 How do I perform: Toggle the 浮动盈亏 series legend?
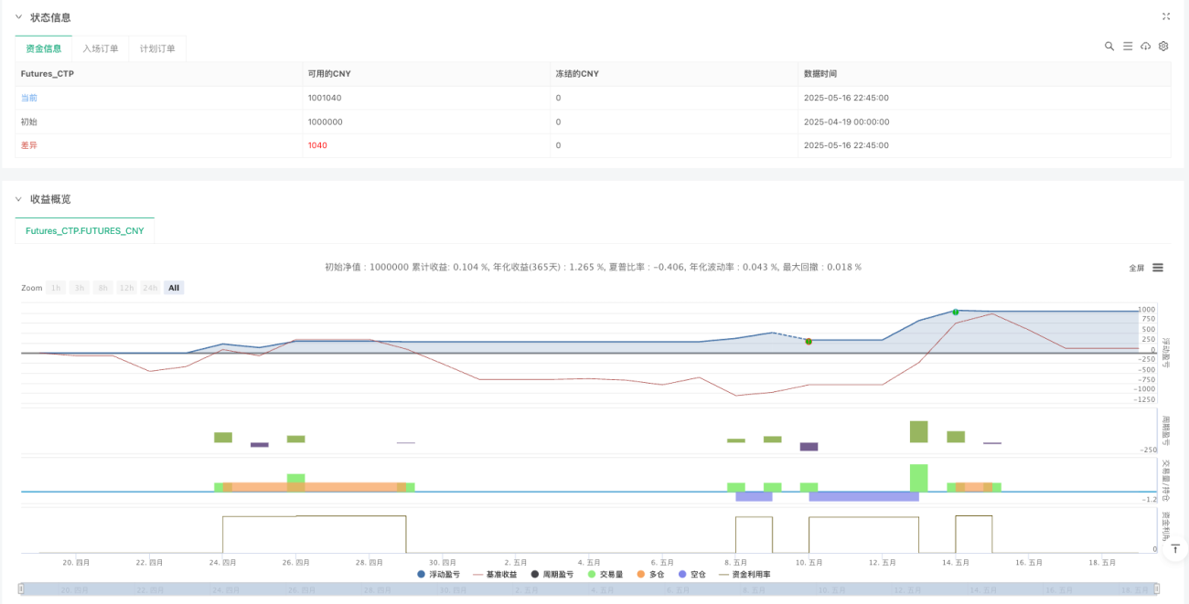[x=439, y=574]
